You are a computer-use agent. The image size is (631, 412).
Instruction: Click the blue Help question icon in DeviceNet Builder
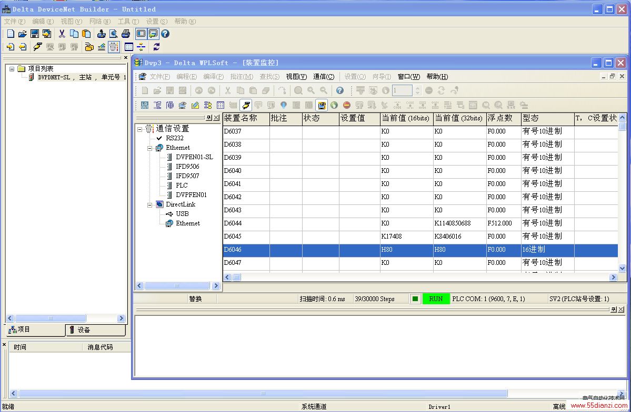[x=165, y=34]
